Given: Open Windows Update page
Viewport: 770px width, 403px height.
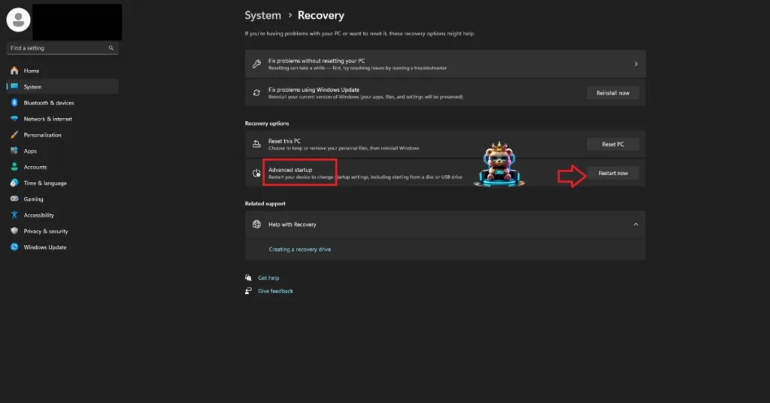Looking at the screenshot, I should (x=62, y=247).
